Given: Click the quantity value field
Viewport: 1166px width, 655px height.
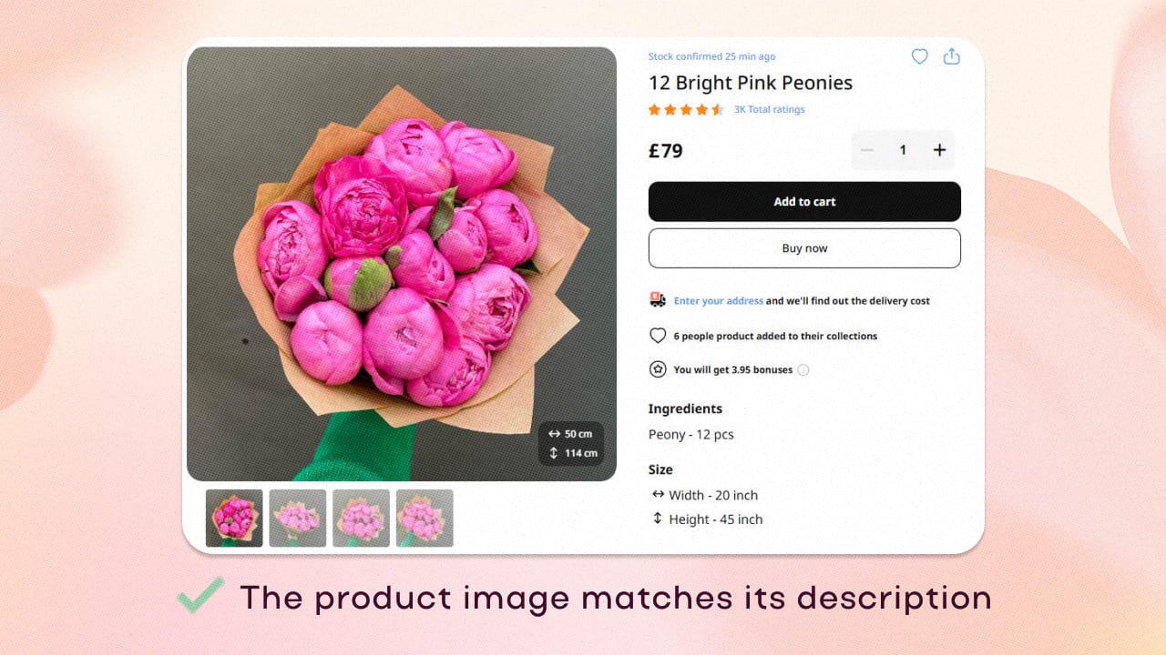Looking at the screenshot, I should pyautogui.click(x=903, y=150).
